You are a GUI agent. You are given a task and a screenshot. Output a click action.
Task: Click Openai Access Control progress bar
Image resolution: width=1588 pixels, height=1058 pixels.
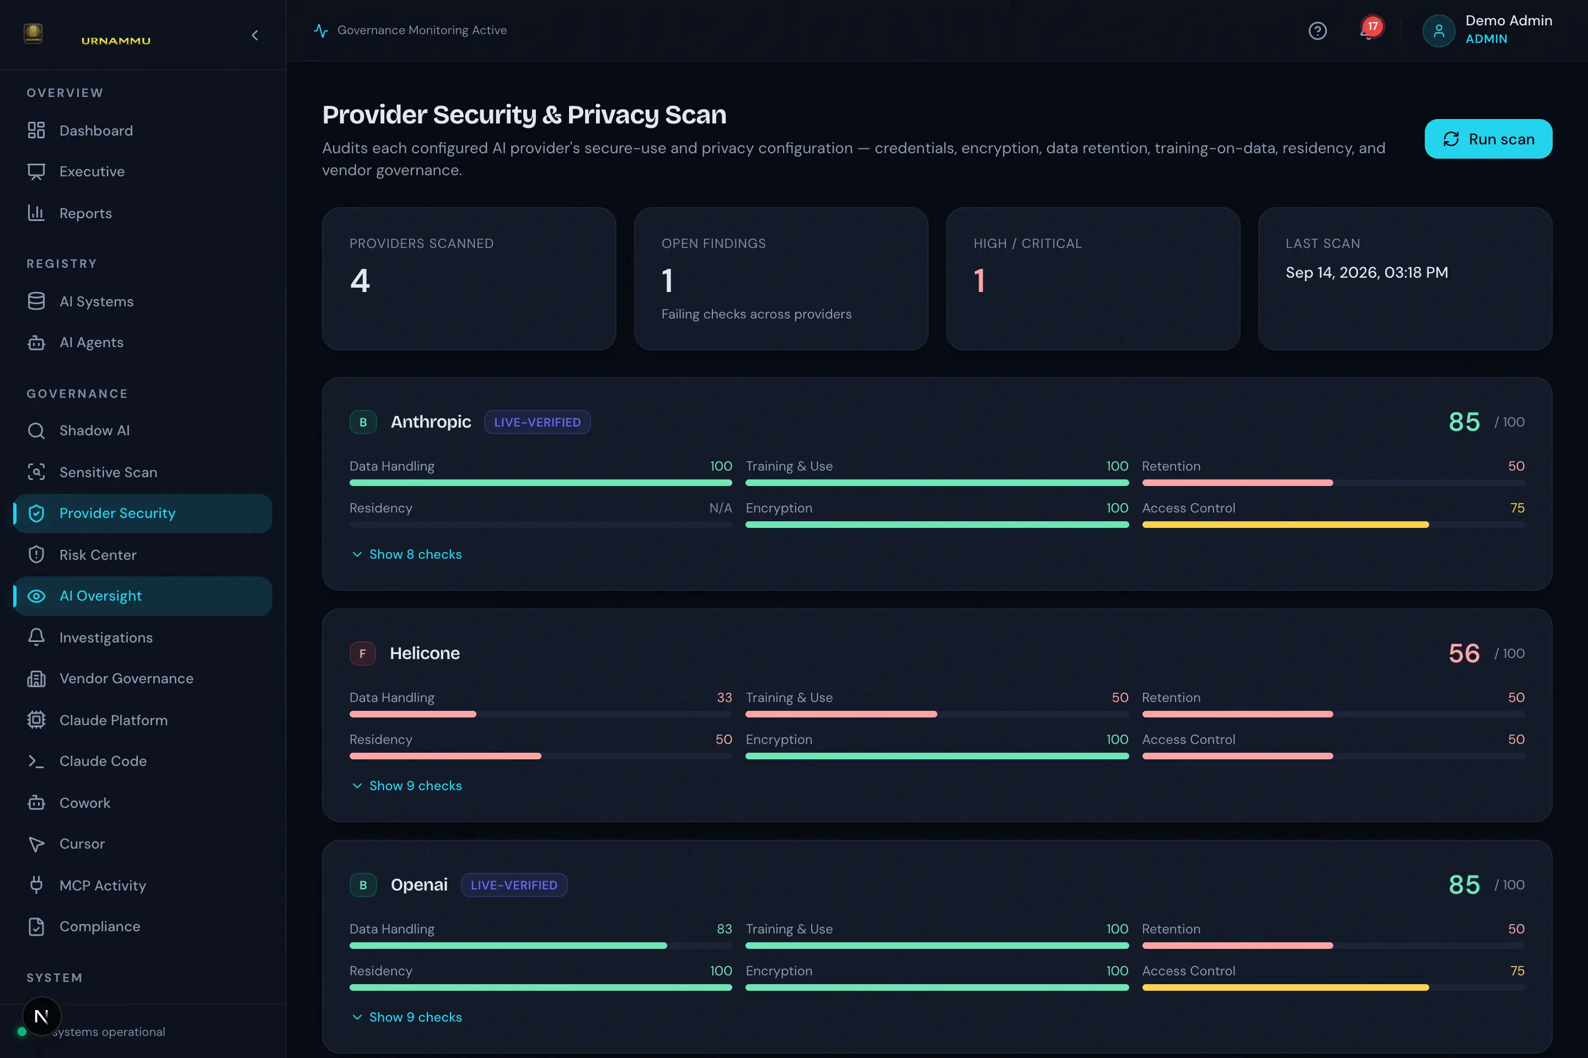pos(1333,988)
